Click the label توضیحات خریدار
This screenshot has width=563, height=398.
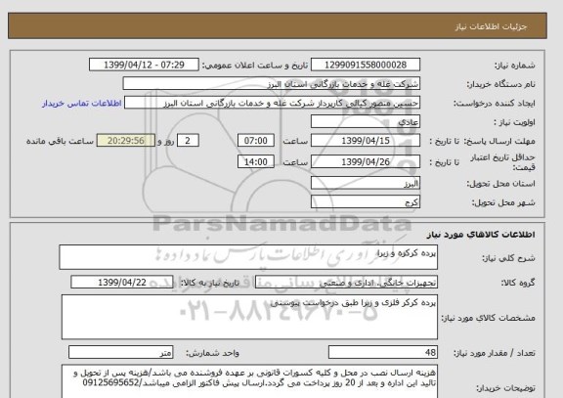pos(505,388)
